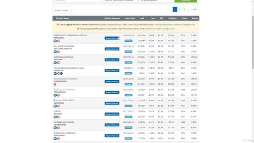Viewport: 254px width, 143px height.
Task: Jump to the Last results page
Action: [x=195, y=10]
